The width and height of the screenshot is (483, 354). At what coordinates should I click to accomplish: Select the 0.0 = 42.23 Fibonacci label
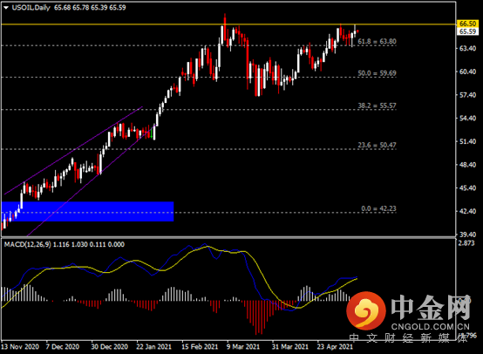(378, 208)
